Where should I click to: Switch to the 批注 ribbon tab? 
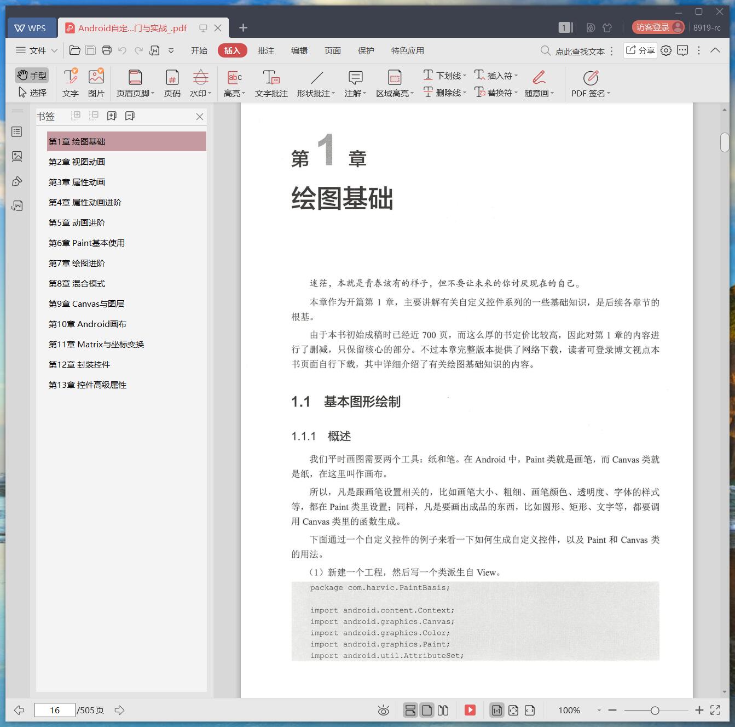(265, 50)
